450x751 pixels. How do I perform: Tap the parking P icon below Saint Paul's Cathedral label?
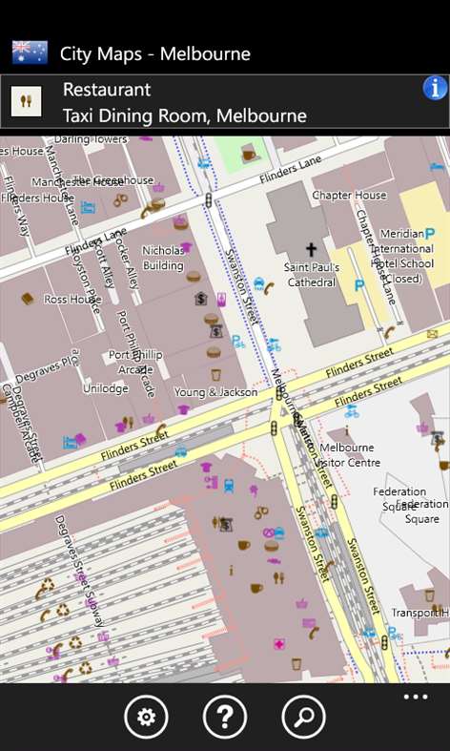359,286
